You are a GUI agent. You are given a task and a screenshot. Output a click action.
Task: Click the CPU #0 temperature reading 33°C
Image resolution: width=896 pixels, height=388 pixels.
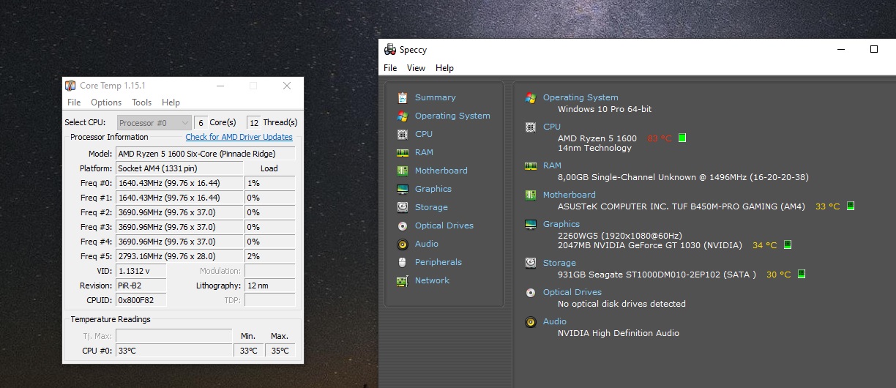coord(173,351)
